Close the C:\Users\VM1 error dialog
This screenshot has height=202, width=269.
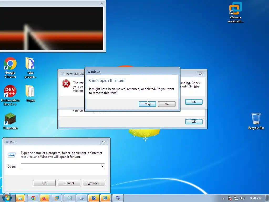coord(200,74)
